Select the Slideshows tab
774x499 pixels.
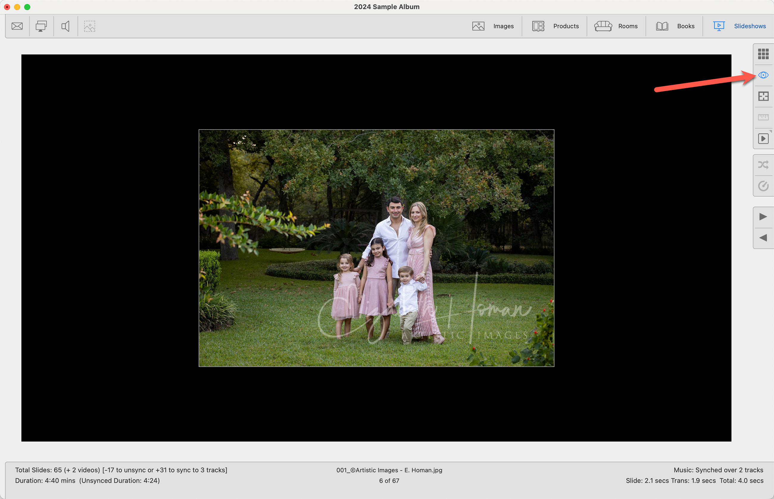(x=739, y=26)
